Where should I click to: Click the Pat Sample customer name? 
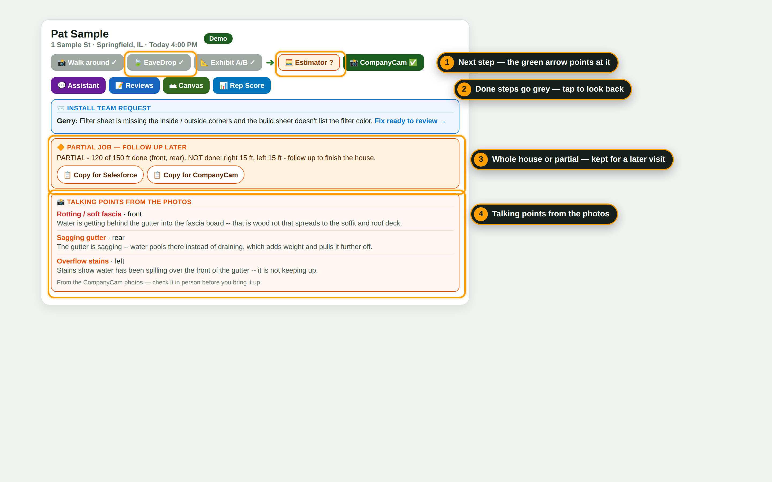tap(80, 34)
